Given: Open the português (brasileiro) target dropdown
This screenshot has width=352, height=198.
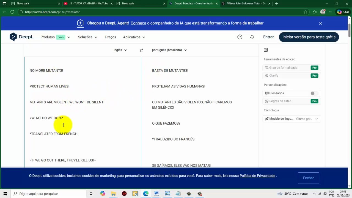Looking at the screenshot, I should click(x=169, y=50).
